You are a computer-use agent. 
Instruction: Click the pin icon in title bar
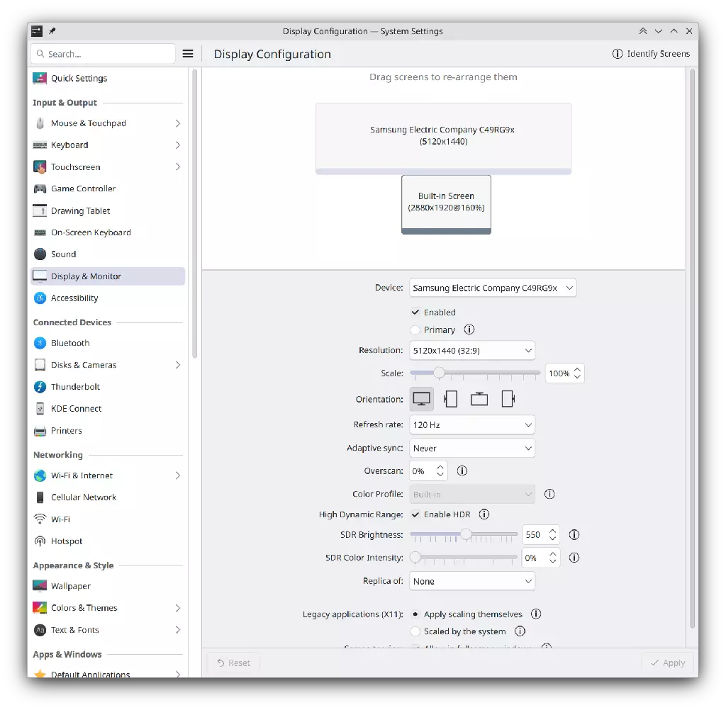click(52, 31)
